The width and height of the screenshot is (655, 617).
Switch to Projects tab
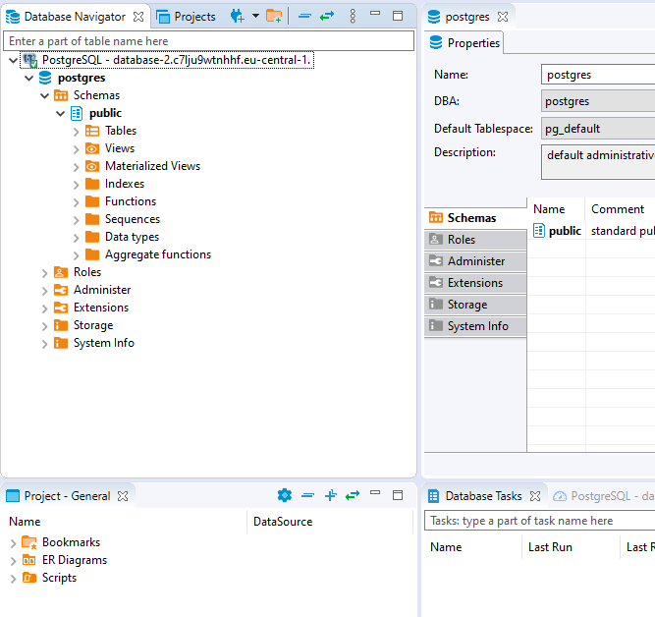coord(187,17)
